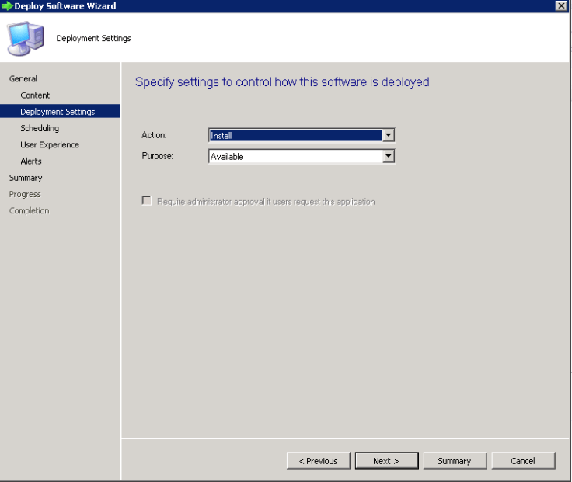Go to the Scheduling page
The width and height of the screenshot is (572, 482).
[x=40, y=128]
